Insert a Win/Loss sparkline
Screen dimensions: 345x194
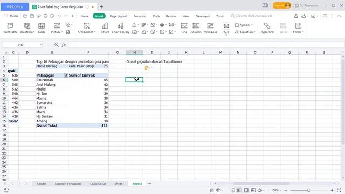pos(210,28)
